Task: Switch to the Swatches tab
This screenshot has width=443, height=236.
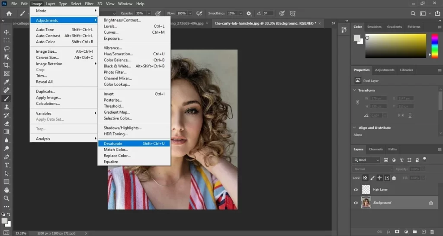Action: click(x=374, y=27)
